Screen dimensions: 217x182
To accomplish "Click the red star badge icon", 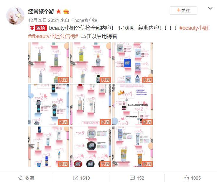I will (59, 12).
